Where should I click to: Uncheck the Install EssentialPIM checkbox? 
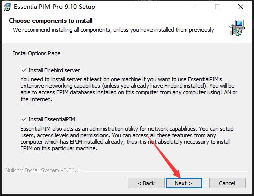(x=24, y=119)
